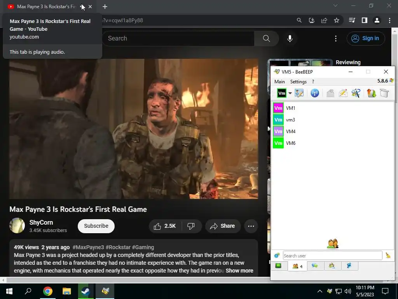398x299 pixels.
Task: Click the blue broadcast antenna icon
Action: tap(315, 93)
